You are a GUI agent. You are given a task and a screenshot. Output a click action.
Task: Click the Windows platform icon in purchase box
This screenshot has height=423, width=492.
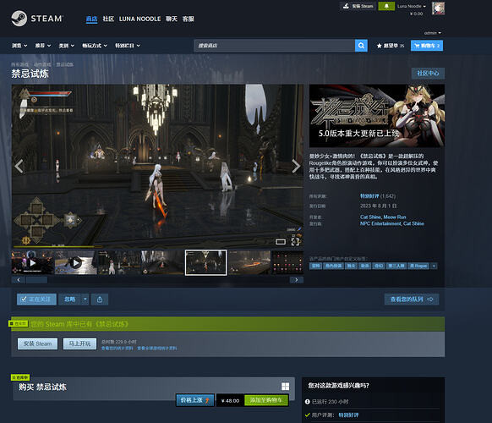click(x=285, y=387)
